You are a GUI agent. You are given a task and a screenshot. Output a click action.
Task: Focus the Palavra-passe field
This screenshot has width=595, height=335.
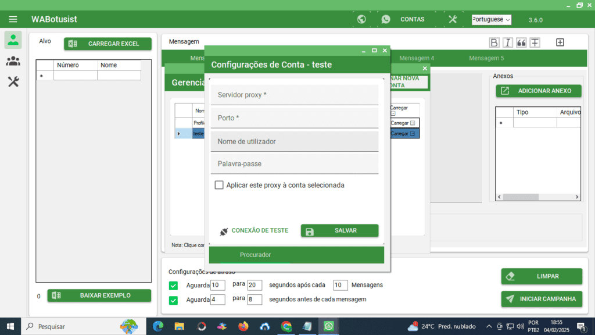pyautogui.click(x=295, y=163)
